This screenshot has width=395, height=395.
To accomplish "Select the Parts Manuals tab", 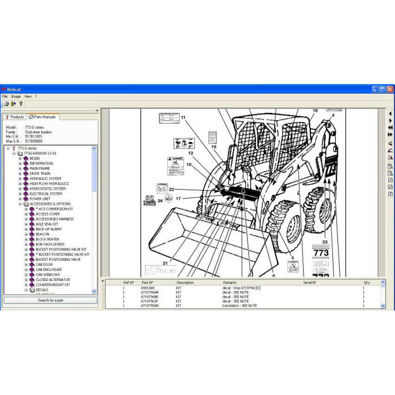I will click(x=43, y=117).
